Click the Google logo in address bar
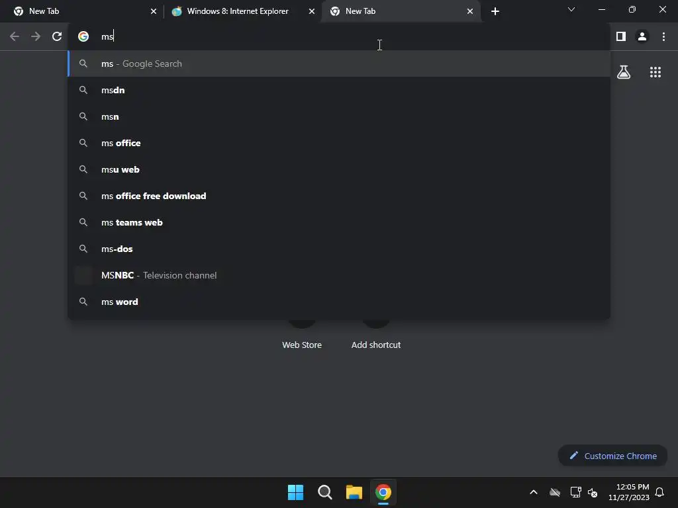 point(83,37)
